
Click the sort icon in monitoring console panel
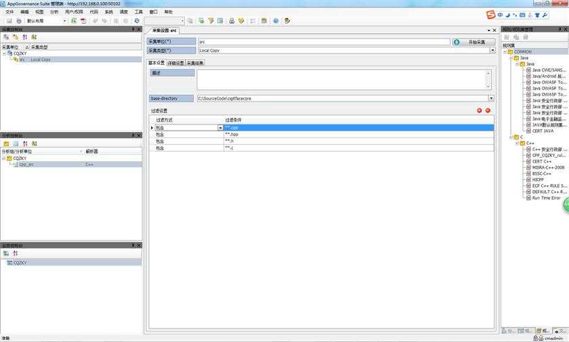click(15, 253)
